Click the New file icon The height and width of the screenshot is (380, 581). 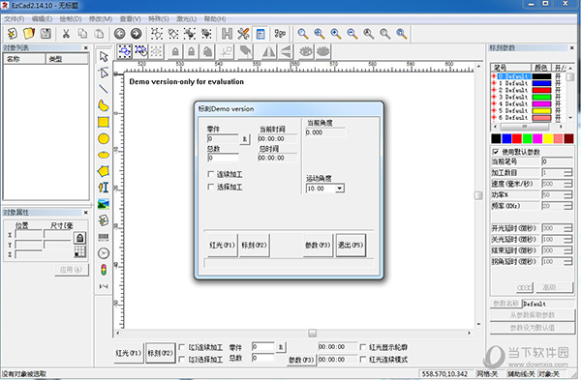point(13,34)
